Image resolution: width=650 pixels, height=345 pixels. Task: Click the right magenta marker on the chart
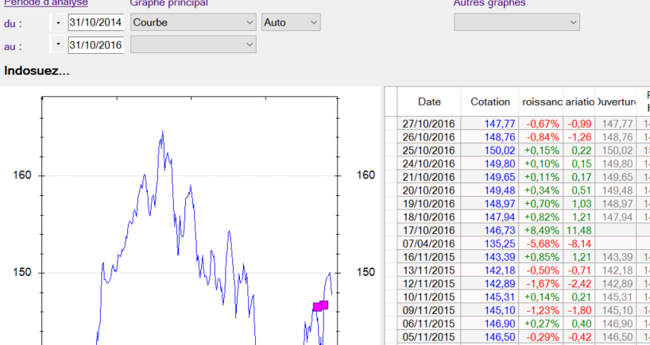323,305
